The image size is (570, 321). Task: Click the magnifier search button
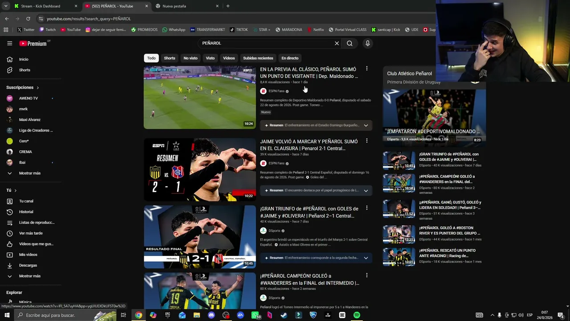350,43
